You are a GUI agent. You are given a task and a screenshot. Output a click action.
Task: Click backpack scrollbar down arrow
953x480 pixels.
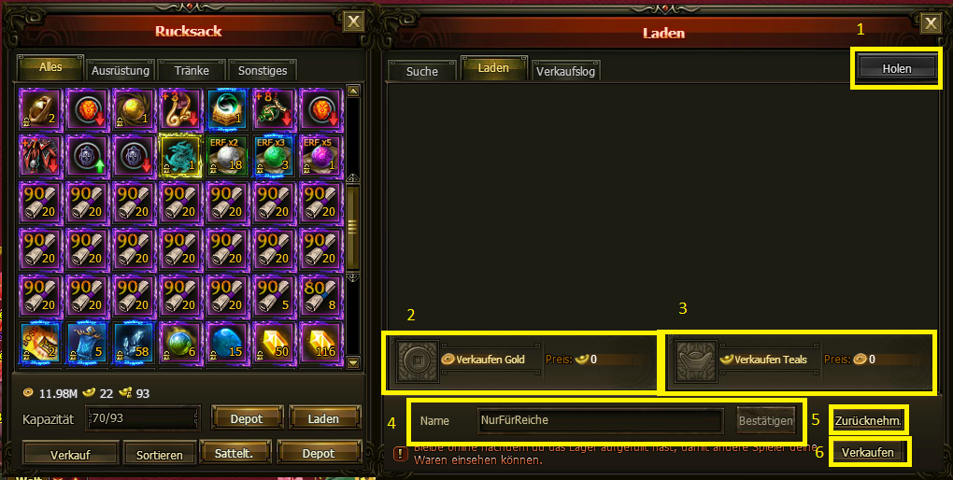pos(353,362)
